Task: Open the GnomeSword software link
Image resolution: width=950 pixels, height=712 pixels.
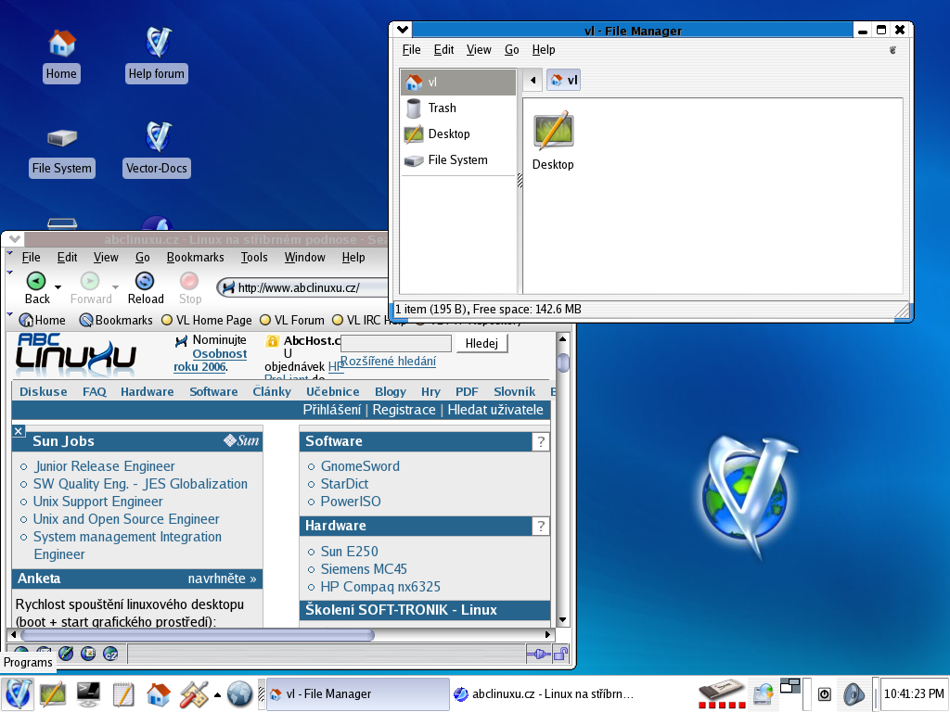Action: click(360, 466)
